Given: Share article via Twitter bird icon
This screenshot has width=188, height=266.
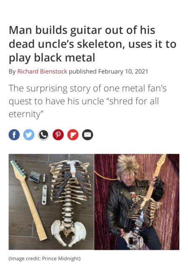Looking at the screenshot, I should pos(29,135).
